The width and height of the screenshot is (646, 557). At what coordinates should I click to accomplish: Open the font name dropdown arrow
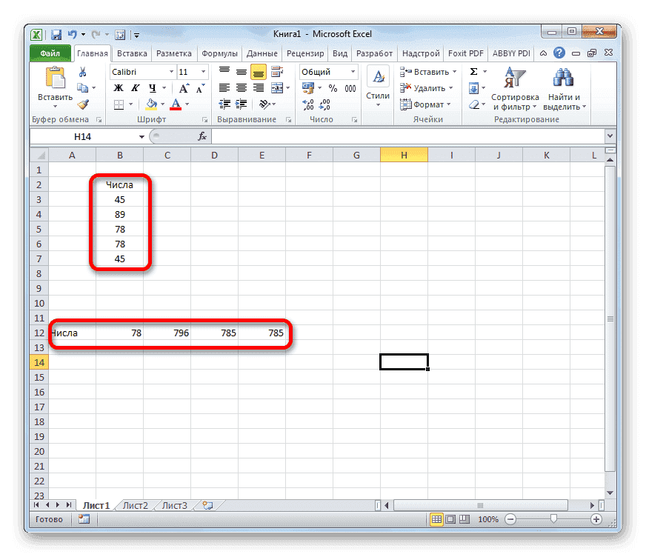pyautogui.click(x=171, y=71)
